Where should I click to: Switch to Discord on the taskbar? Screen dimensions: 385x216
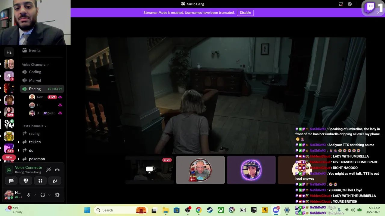click(x=276, y=210)
